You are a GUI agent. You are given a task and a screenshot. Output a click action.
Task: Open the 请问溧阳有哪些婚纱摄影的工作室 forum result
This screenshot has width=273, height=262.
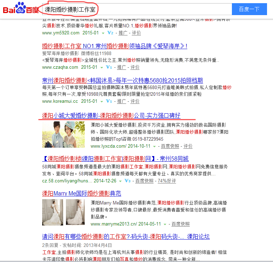126,236
